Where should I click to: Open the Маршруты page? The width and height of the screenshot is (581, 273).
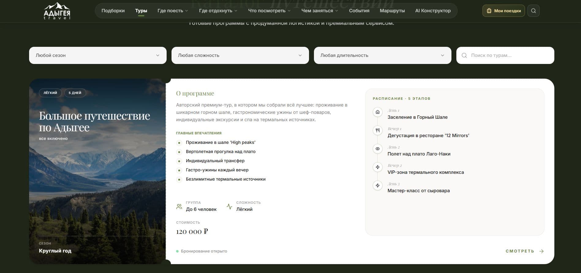point(392,11)
